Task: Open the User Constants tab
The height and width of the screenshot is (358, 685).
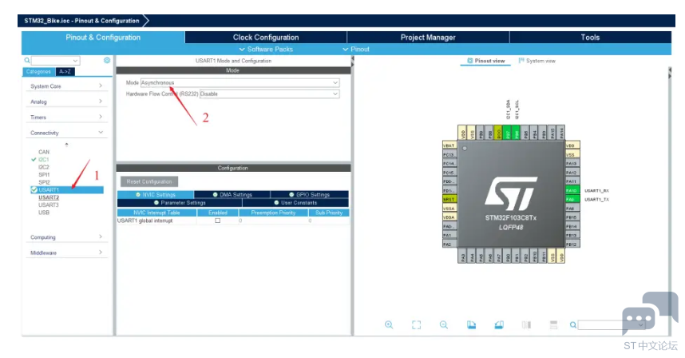Action: click(295, 203)
